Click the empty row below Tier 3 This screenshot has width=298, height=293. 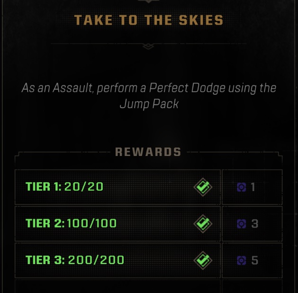point(149,286)
